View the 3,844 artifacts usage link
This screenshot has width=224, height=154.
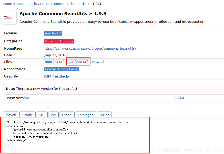[56, 76]
